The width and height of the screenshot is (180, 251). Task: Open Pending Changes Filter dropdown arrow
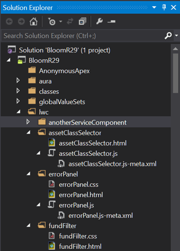(x=60, y=21)
